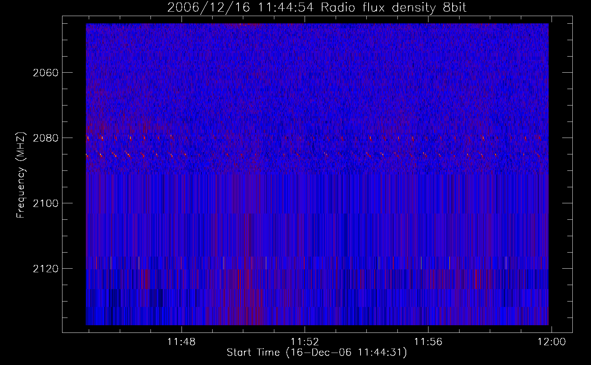This screenshot has height=365, width=591.
Task: Select the 2100 frequency axis label
Action: point(46,203)
